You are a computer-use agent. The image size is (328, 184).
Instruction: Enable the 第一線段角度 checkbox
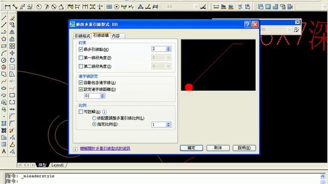click(81, 58)
